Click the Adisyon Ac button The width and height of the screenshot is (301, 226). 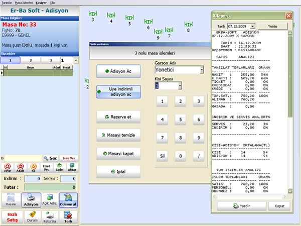point(118,71)
